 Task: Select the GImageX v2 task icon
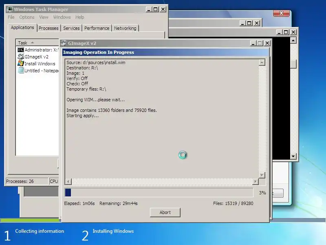coord(21,57)
